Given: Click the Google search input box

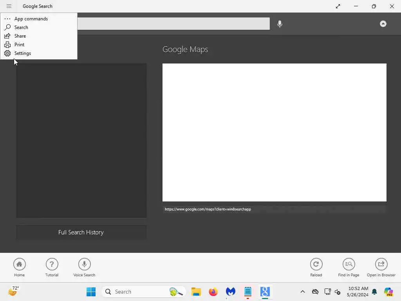Looking at the screenshot, I should coord(173,24).
